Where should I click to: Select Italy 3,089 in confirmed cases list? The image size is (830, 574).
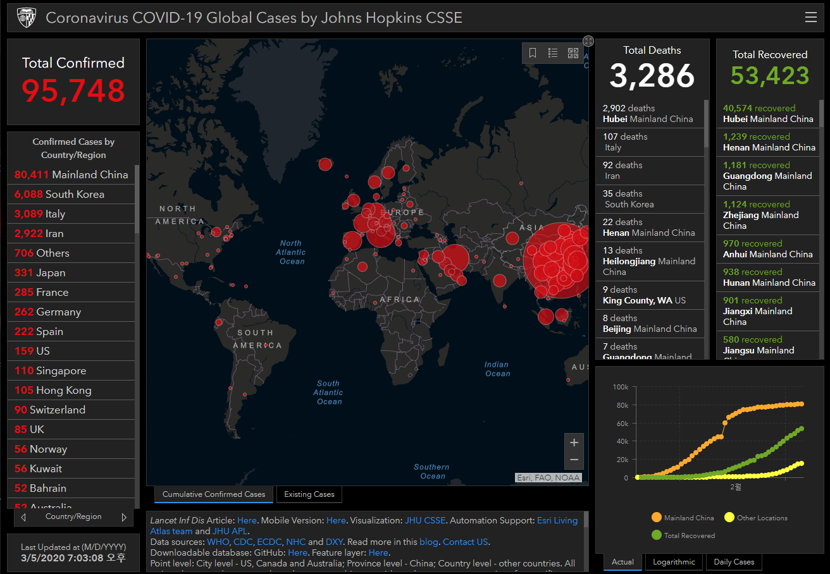coord(71,214)
